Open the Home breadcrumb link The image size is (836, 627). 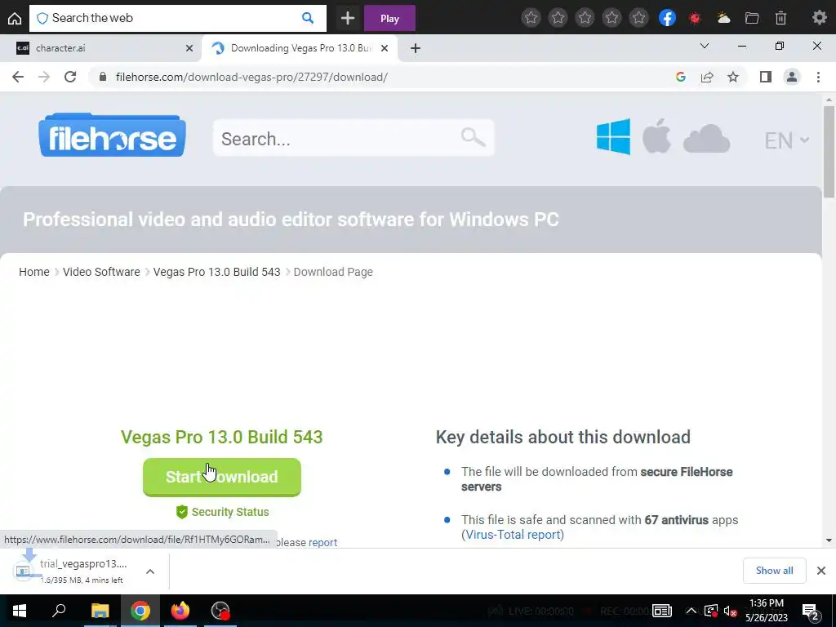coord(34,272)
